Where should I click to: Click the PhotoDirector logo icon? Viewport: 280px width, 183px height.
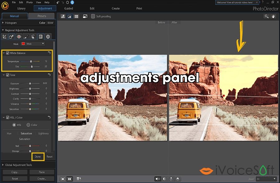[x=5, y=6]
